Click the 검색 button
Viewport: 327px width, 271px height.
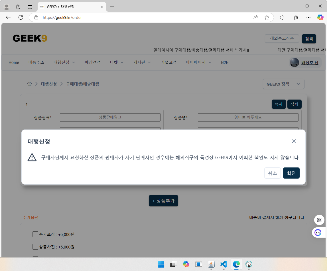tap(309, 39)
